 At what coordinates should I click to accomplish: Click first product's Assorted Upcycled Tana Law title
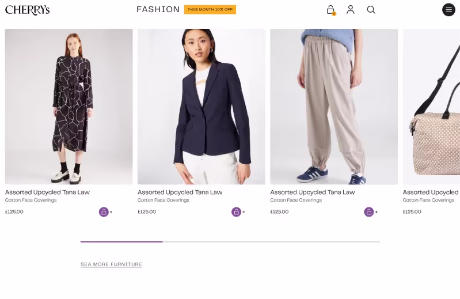tap(47, 192)
